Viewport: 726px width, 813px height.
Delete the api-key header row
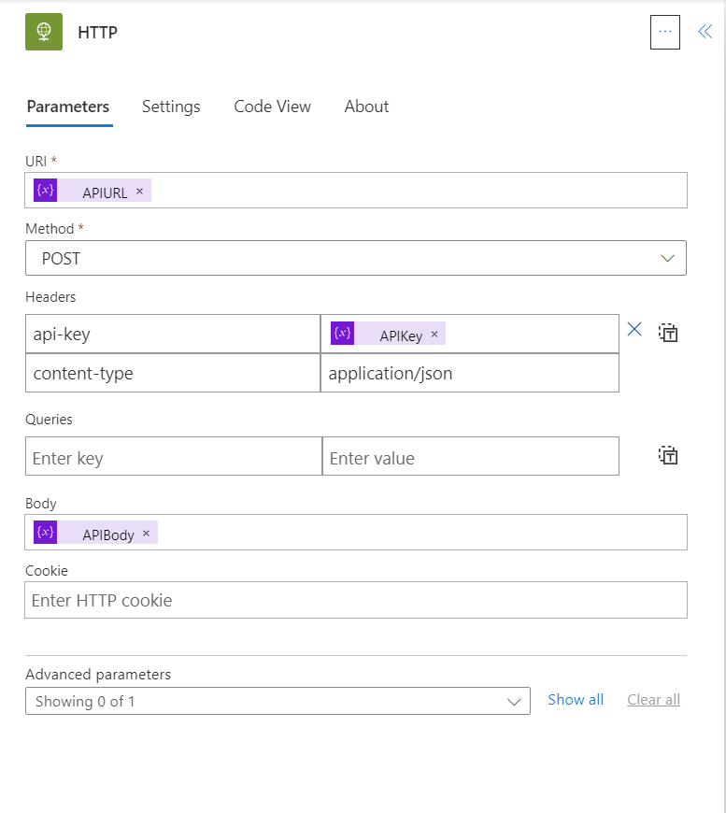click(x=634, y=330)
